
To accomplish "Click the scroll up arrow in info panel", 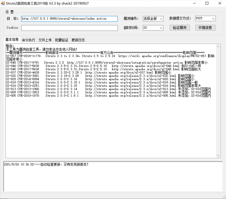I will 218,47.
